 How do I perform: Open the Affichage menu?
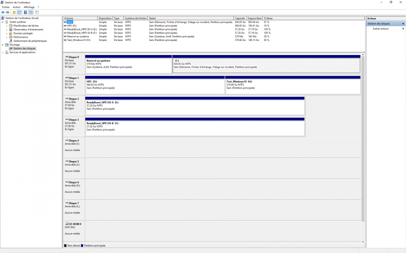pos(29,7)
